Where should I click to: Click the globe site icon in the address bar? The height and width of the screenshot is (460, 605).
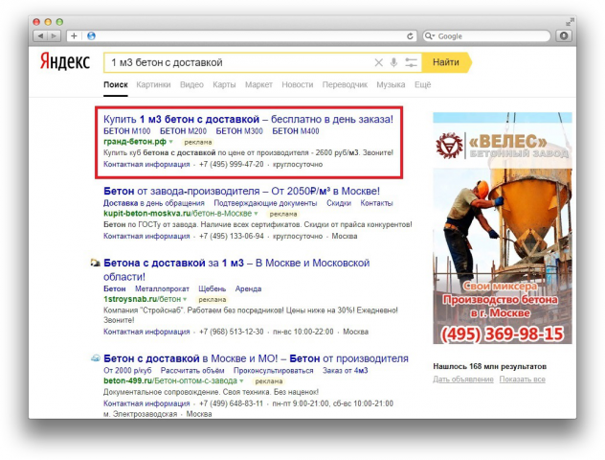point(91,35)
